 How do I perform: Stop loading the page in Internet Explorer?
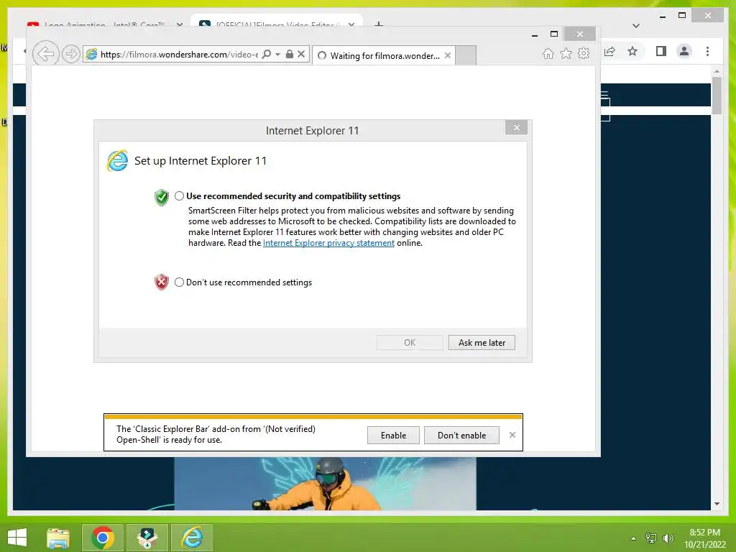pos(301,54)
